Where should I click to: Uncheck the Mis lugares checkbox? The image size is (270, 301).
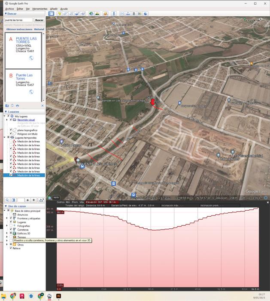coord(9,116)
